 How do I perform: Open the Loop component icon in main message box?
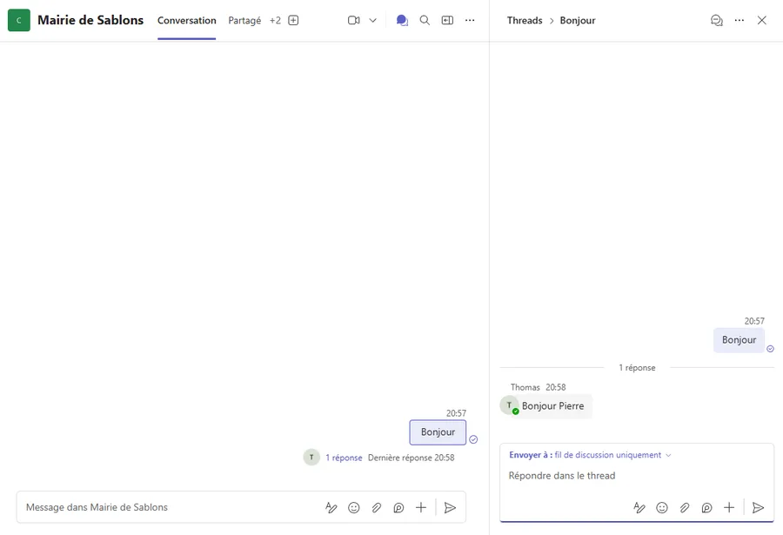(398, 507)
